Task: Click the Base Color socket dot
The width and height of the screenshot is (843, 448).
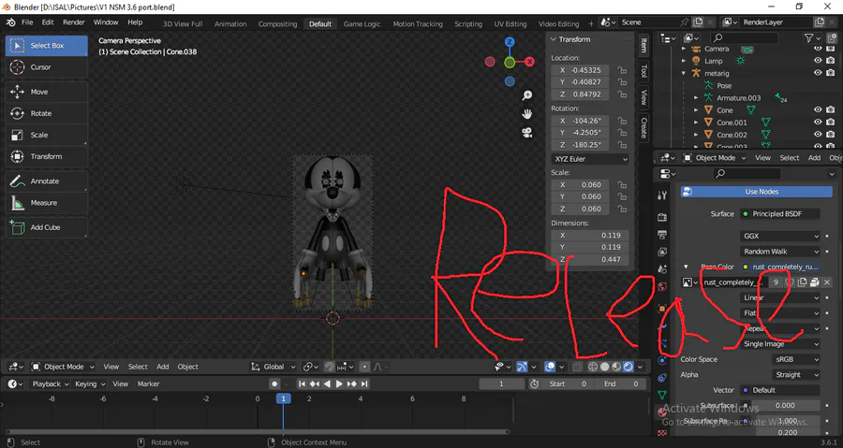Action: coord(746,267)
